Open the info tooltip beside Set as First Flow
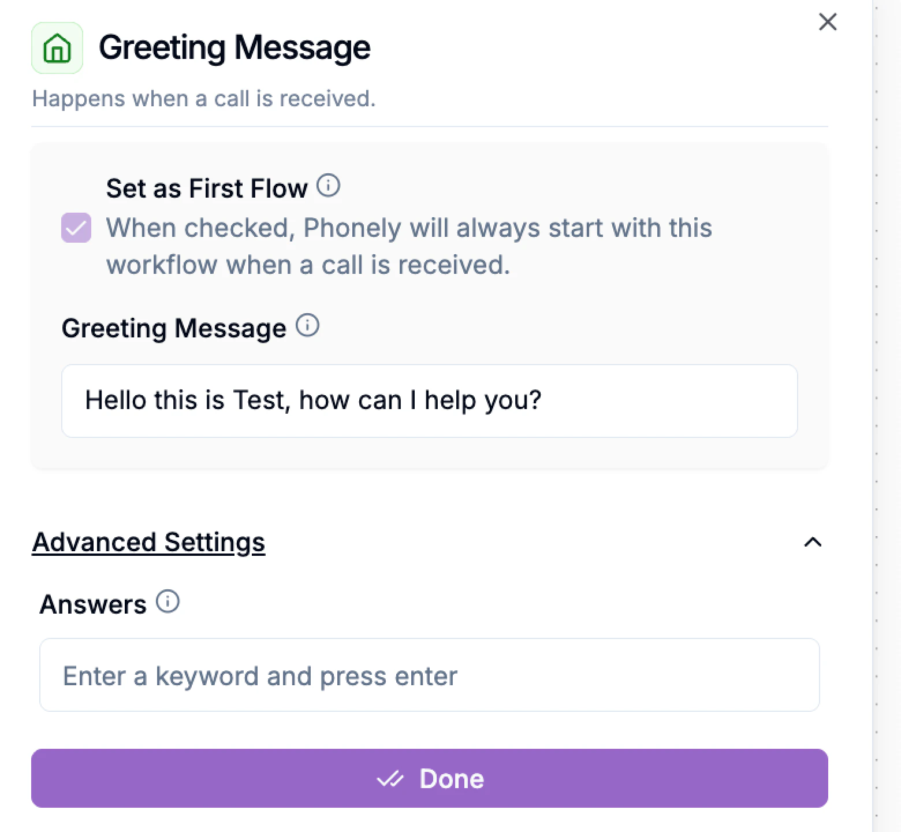 pyautogui.click(x=329, y=186)
